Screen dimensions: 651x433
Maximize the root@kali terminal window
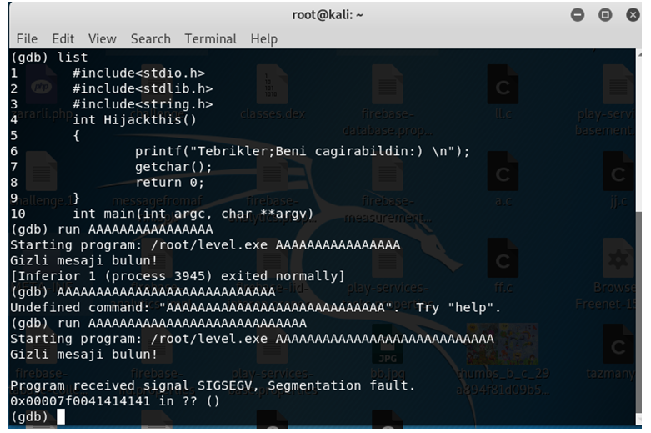pos(605,15)
